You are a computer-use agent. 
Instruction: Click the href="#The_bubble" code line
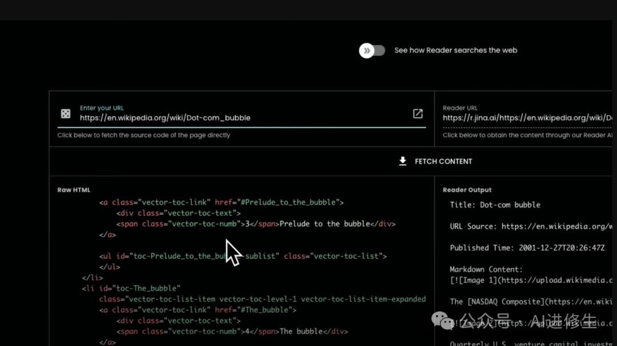(x=198, y=310)
